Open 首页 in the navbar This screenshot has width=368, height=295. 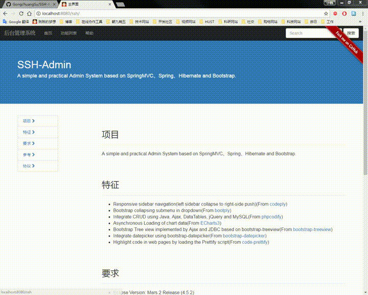coord(48,33)
